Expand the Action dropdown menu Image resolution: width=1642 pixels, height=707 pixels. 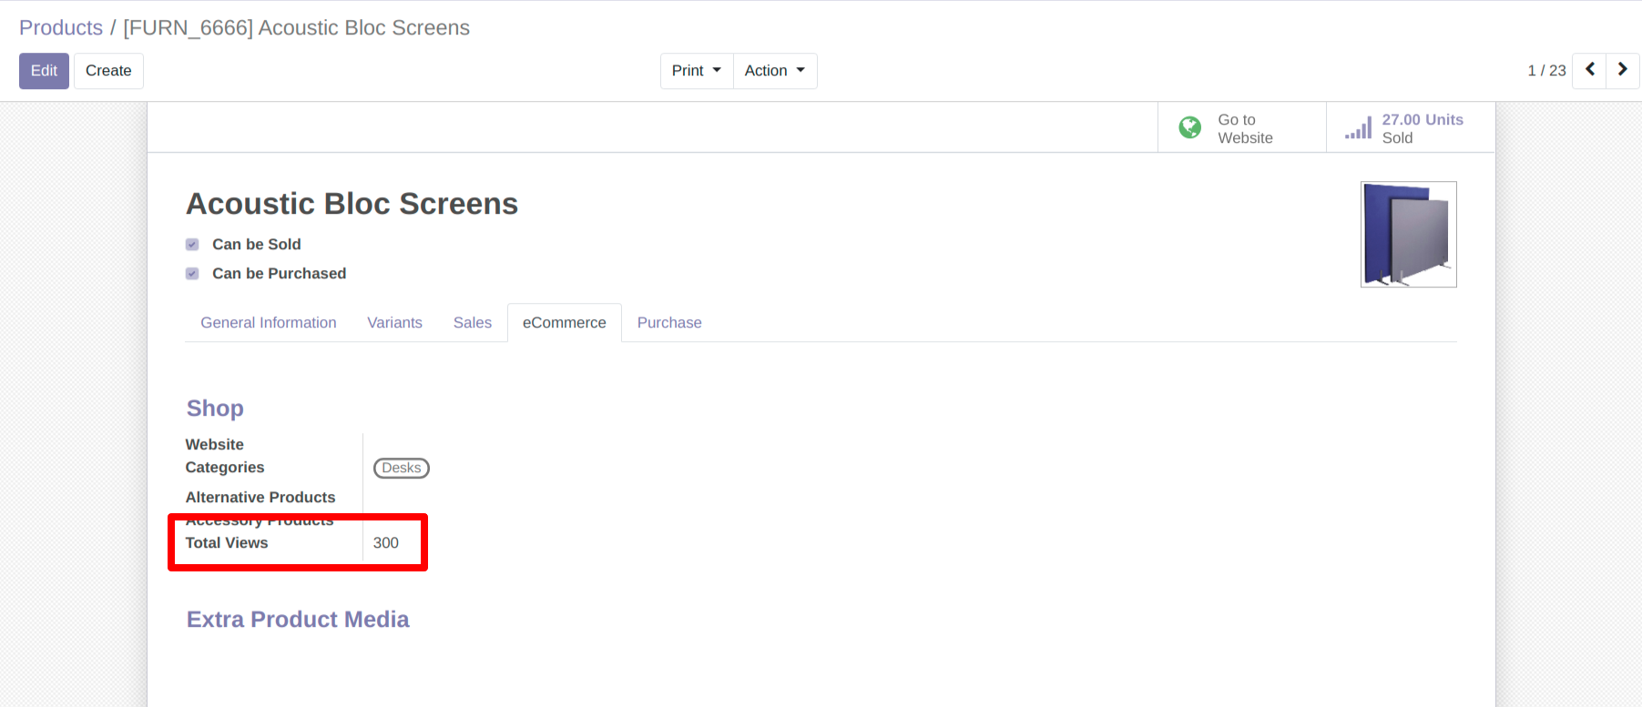(x=774, y=71)
